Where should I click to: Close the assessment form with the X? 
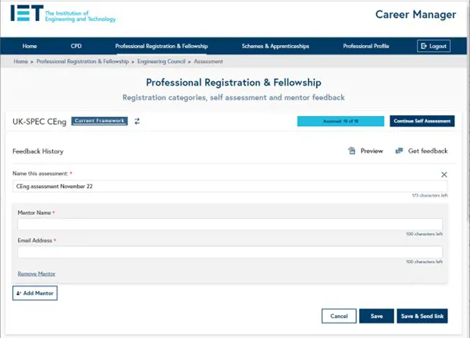tap(444, 174)
